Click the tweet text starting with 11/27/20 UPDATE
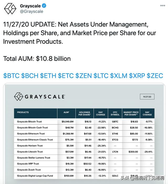Screen dimensions: 168x184 coord(76,33)
